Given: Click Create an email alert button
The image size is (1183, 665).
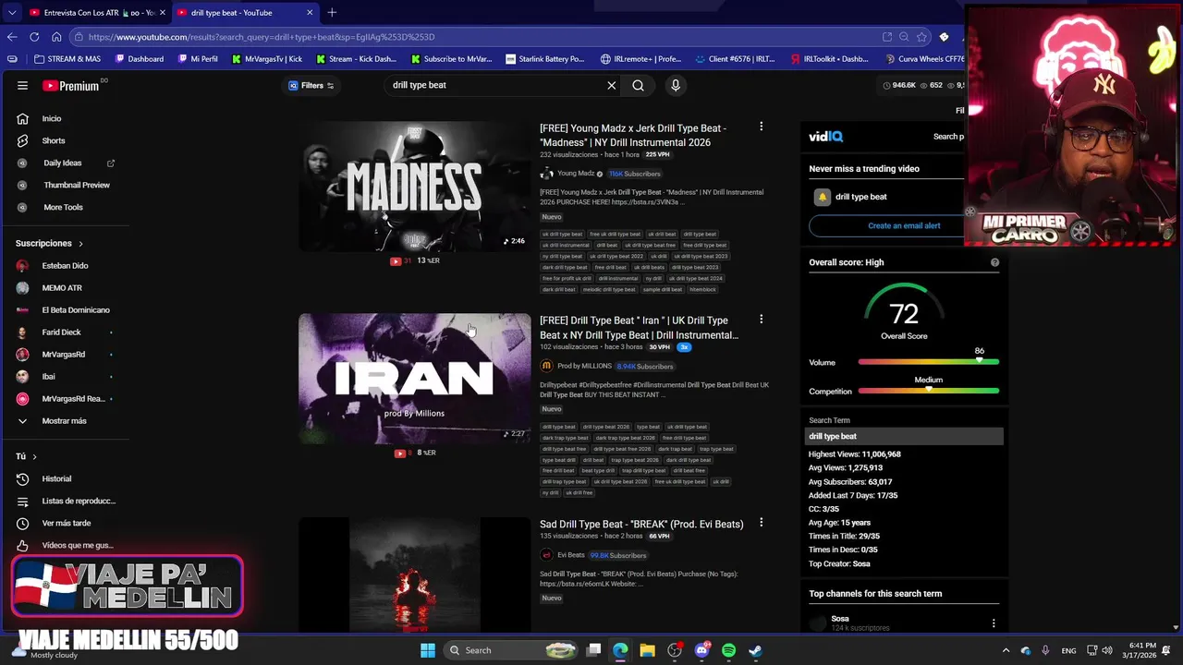Looking at the screenshot, I should (x=903, y=225).
